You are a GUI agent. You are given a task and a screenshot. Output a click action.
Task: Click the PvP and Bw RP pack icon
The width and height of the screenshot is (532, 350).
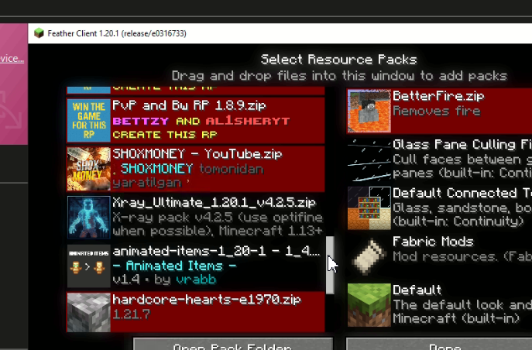pyautogui.click(x=89, y=120)
